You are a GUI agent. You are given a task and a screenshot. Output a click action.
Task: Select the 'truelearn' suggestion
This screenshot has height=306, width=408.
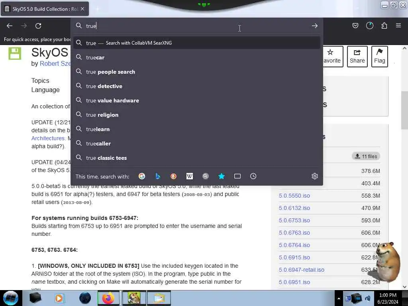click(x=196, y=129)
